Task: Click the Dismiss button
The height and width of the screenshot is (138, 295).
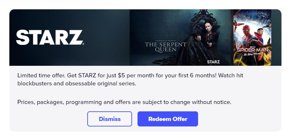Action: [109, 119]
